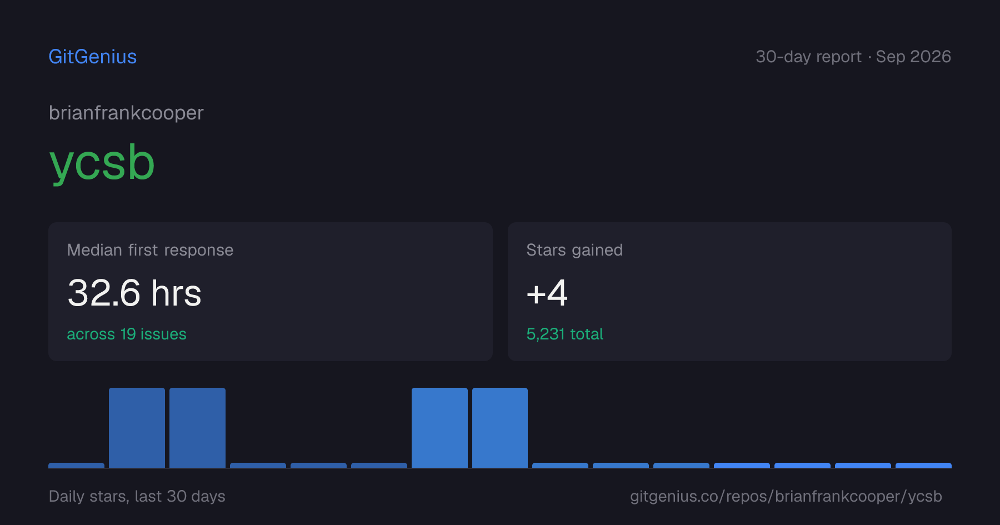Click the Daily stars, last 30 days caption
Viewport: 1000px width, 525px height.
point(137,496)
